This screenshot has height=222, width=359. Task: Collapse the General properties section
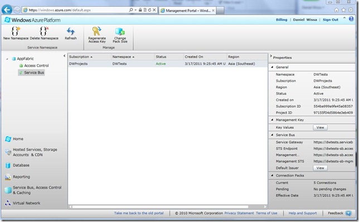point(272,67)
